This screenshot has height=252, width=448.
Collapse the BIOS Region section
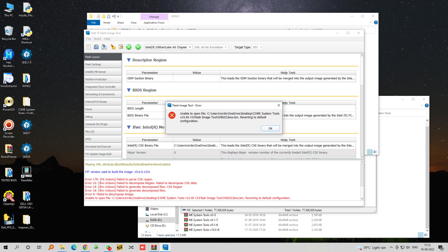pyautogui.click(x=129, y=90)
